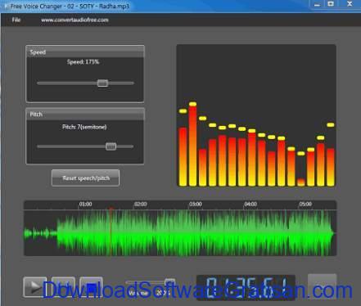Click the Speed panel header
The image size is (361, 306).
coord(85,52)
